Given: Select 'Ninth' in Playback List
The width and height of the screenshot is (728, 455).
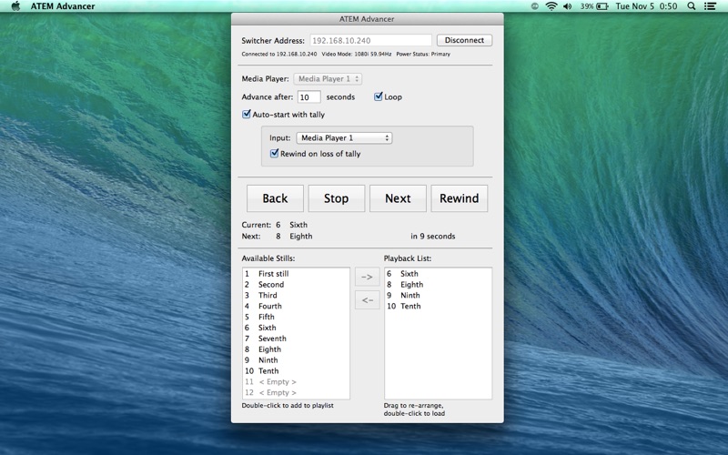Looking at the screenshot, I should coord(438,295).
